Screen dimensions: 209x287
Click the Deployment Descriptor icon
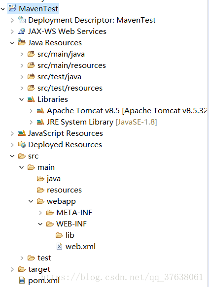click(22, 20)
